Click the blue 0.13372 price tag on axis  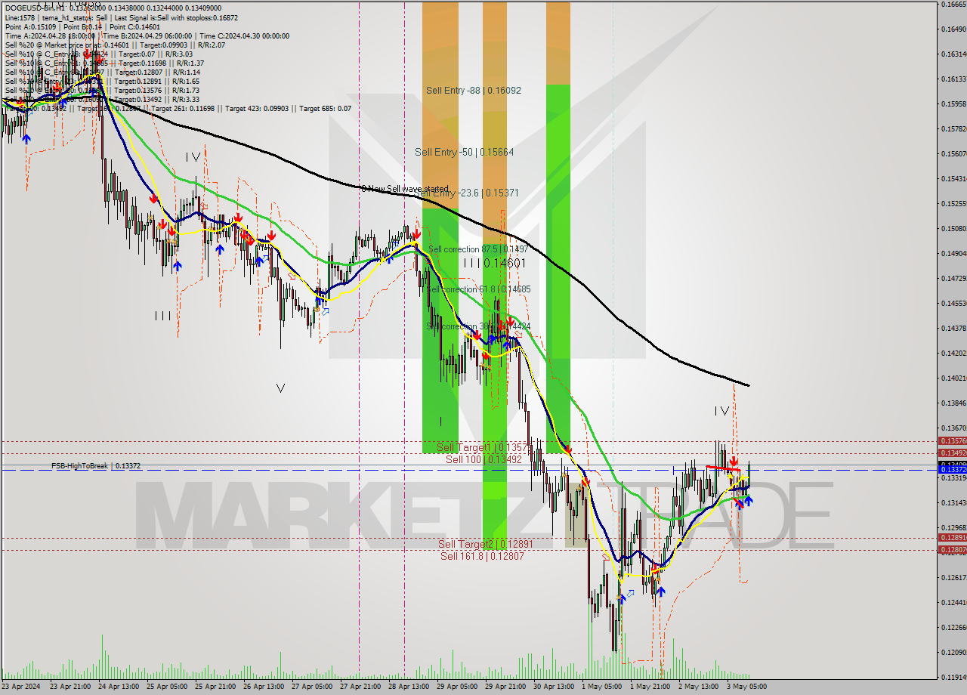(952, 470)
